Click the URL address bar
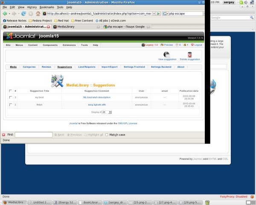 [97, 14]
